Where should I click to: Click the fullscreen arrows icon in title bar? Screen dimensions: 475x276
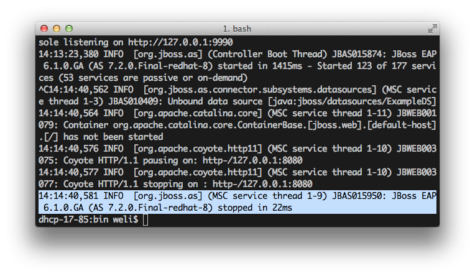coord(432,29)
